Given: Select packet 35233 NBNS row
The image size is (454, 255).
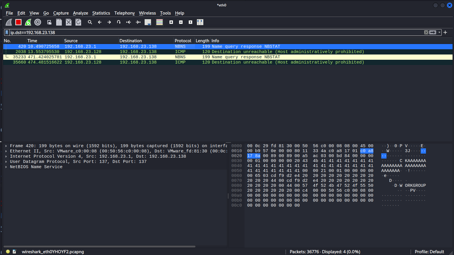Looking at the screenshot, I should (228, 57).
